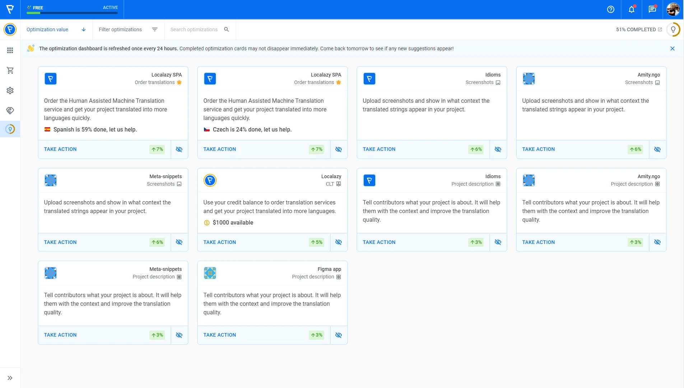Select the tags item in sidebar

click(x=10, y=111)
